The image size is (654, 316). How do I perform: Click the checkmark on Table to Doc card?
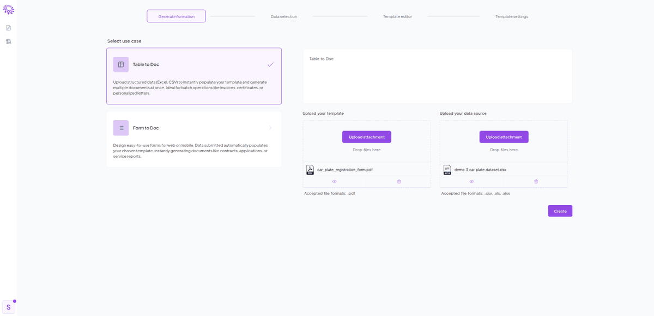pos(270,64)
